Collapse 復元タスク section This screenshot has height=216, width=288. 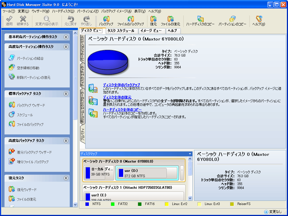(66, 178)
